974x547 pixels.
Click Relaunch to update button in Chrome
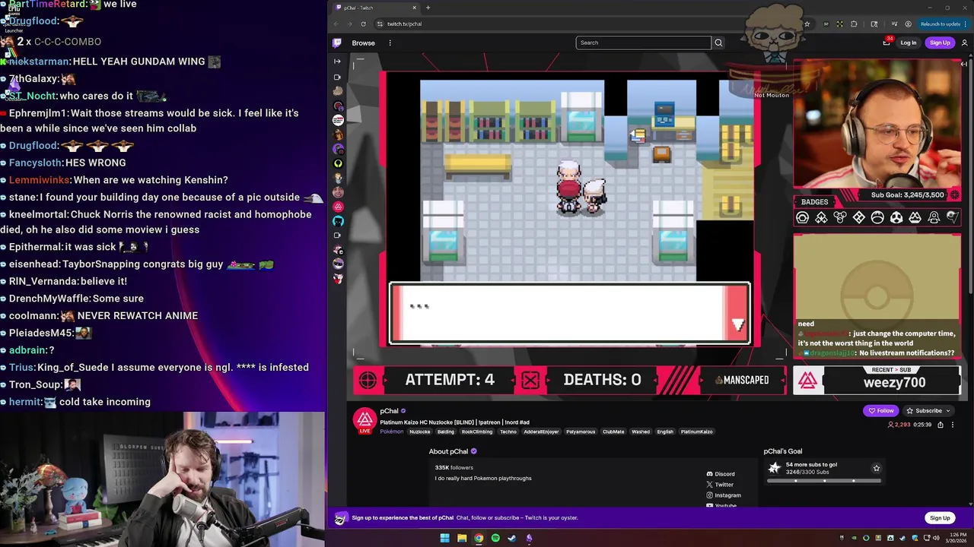click(x=944, y=24)
